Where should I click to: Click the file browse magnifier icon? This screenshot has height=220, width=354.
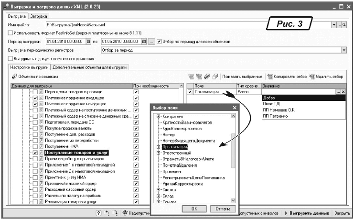(344, 23)
